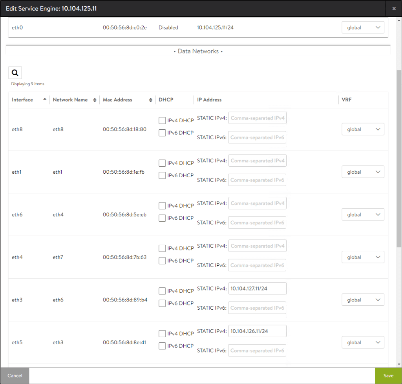This screenshot has height=384, width=402.
Task: Open VRF dropdown for eth5
Action: click(x=363, y=342)
